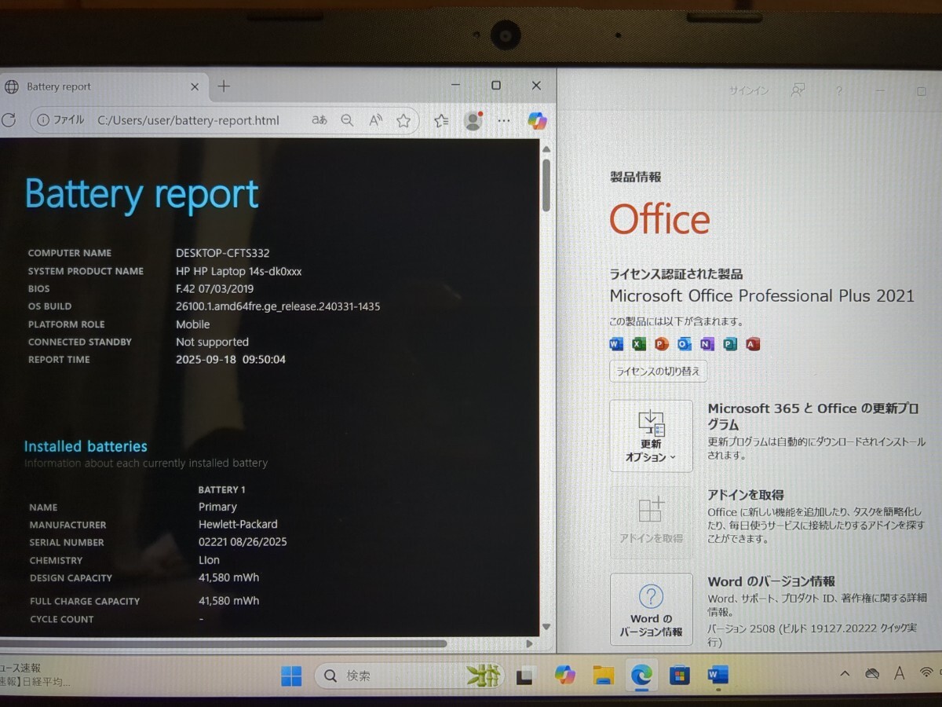Open the feedback person icon in Word
This screenshot has height=707, width=942.
(x=798, y=90)
